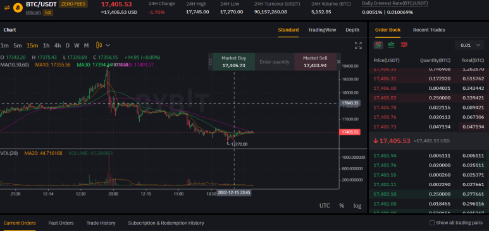Click the VOL(20) indicator label
489x231 pixels.
(x=9, y=153)
